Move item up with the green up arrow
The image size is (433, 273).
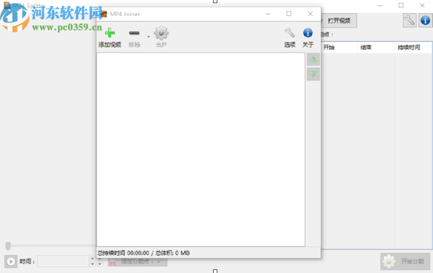[x=313, y=60]
